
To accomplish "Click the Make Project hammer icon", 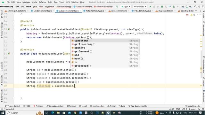I will tap(117, 7).
